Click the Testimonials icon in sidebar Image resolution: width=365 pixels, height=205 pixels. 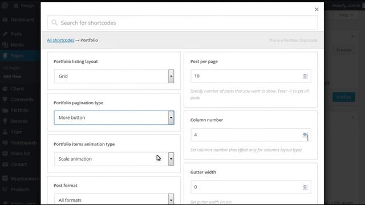pyautogui.click(x=5, y=143)
